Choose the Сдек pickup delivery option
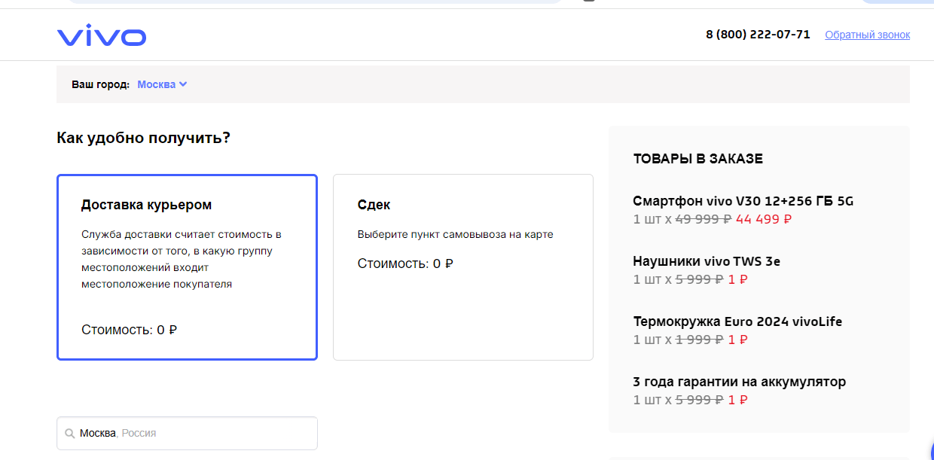934x460 pixels. tap(462, 267)
